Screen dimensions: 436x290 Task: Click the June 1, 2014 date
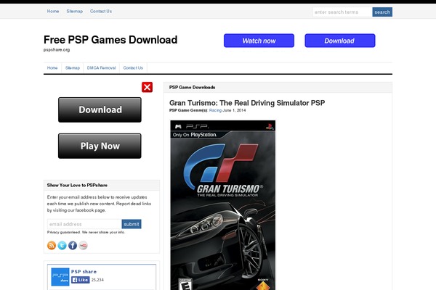[234, 110]
